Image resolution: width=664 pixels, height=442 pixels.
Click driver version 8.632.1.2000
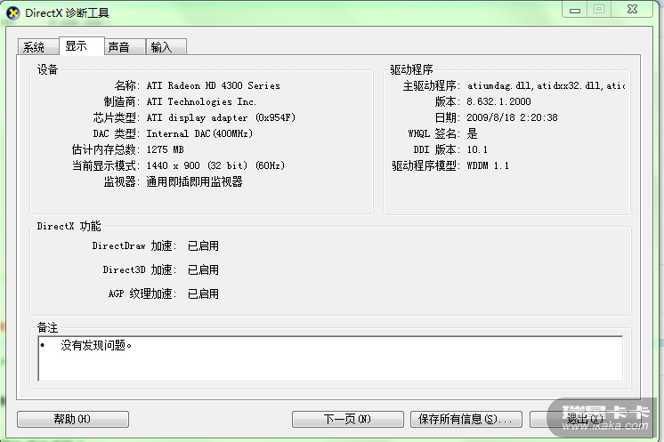point(498,101)
